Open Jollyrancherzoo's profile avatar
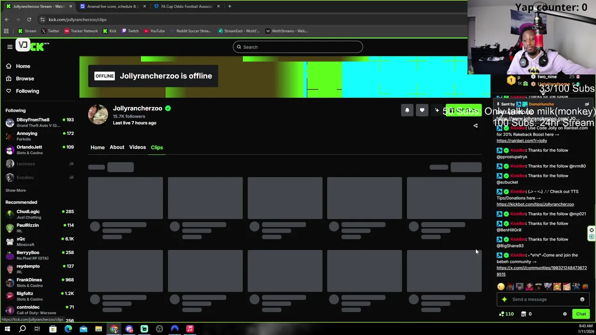 tap(98, 114)
